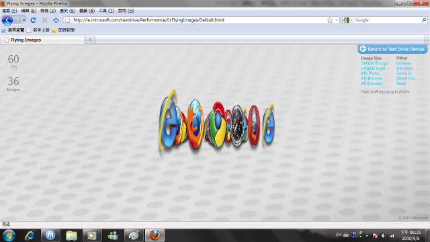
Task: Open Action Center flag icon in tray
Action: click(x=376, y=236)
